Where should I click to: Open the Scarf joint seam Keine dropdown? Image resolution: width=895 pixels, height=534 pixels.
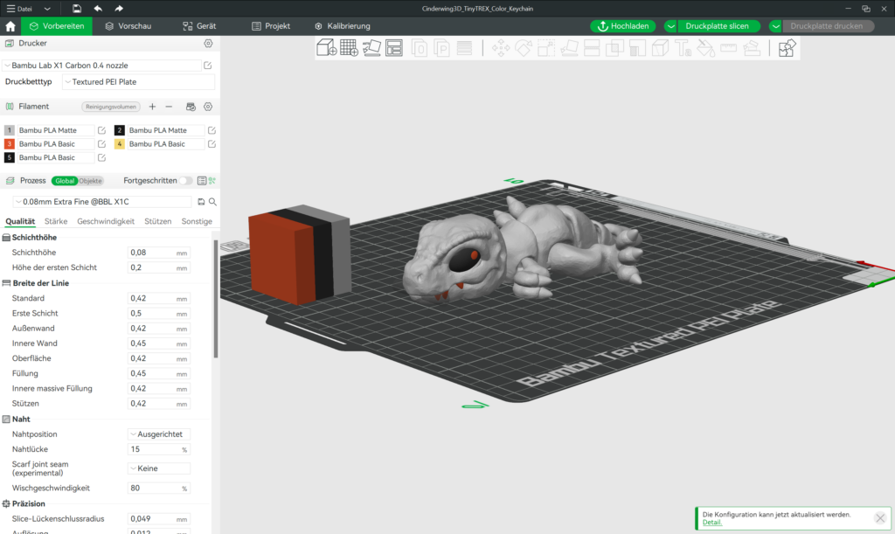159,469
